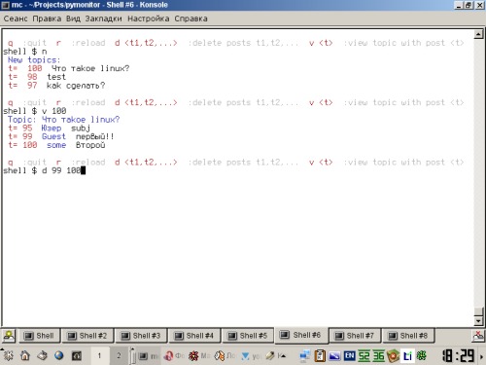
Task: Switch to virtual desktop 2
Action: coord(119,355)
